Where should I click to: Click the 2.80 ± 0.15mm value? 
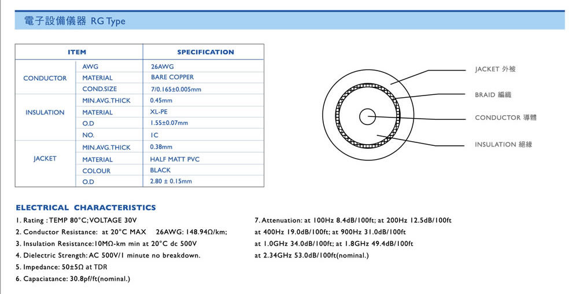pos(171,181)
